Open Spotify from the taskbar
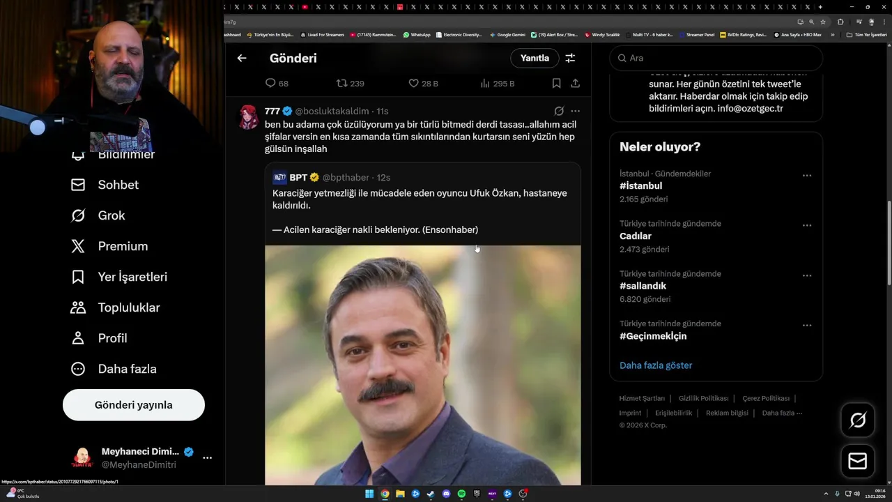The height and width of the screenshot is (502, 892). (461, 494)
